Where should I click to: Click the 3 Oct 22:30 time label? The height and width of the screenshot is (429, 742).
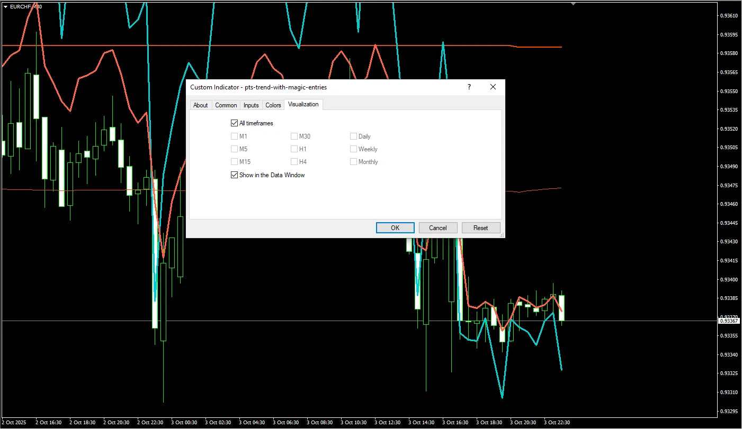[557, 423]
